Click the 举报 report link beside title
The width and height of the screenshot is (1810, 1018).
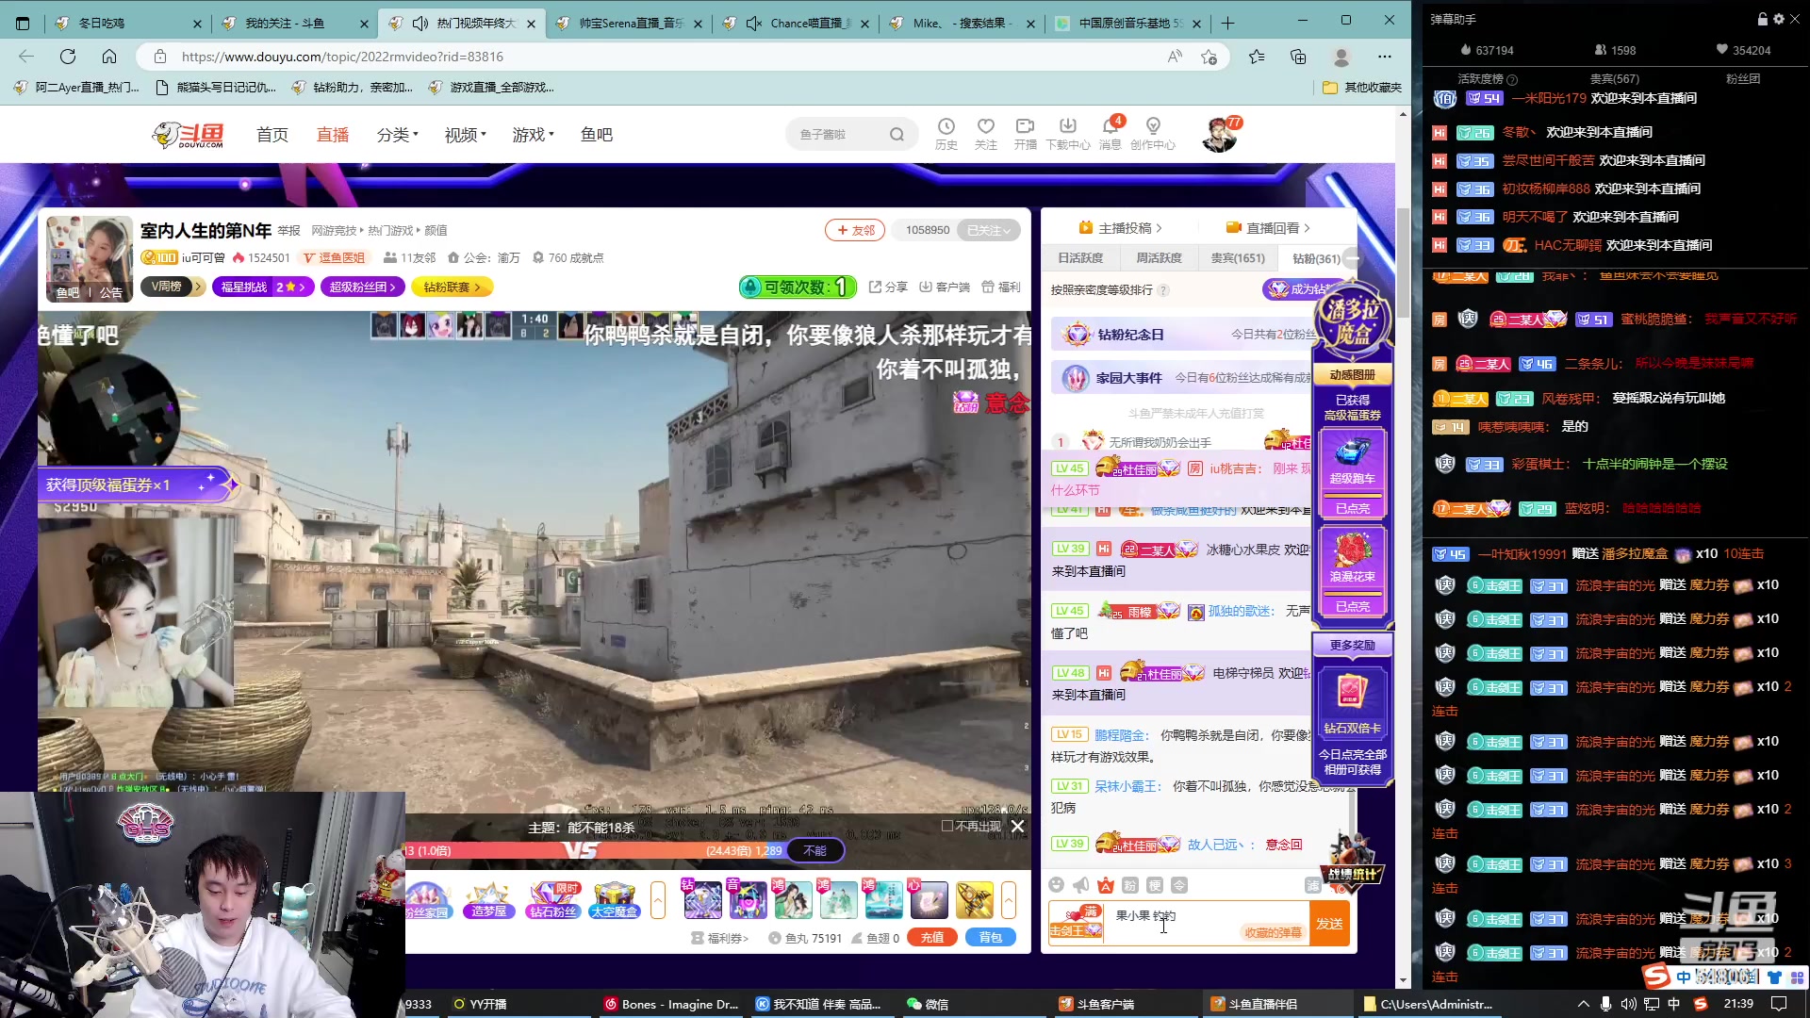[x=288, y=231]
